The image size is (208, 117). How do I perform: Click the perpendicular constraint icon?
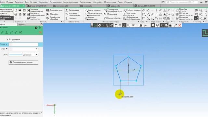pyautogui.click(x=164, y=10)
